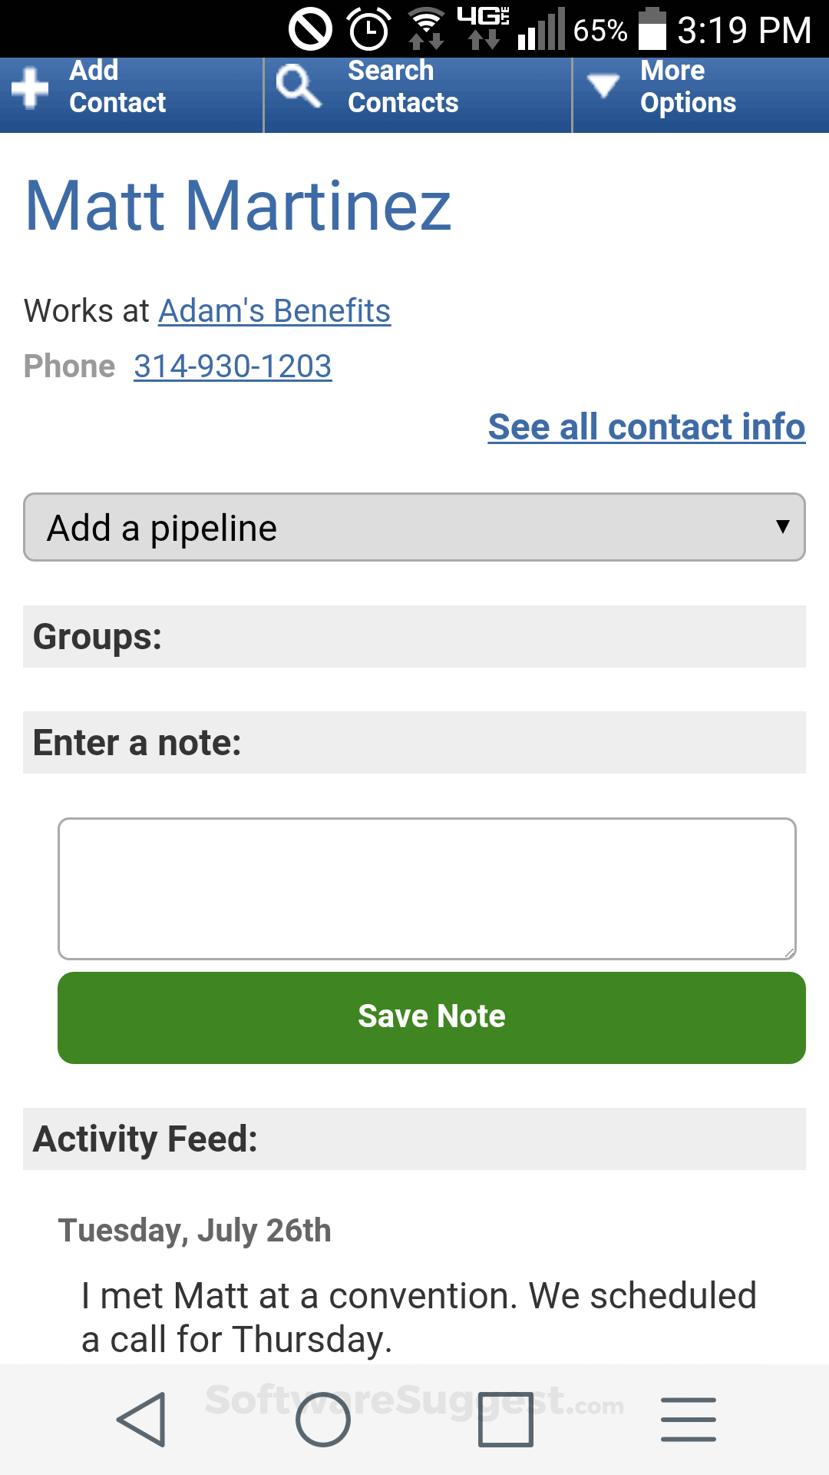
Task: Tap the alarm clock status icon
Action: pyautogui.click(x=369, y=29)
